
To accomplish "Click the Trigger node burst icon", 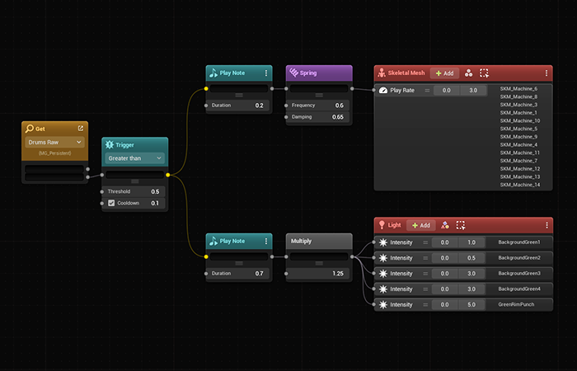I will [x=110, y=144].
